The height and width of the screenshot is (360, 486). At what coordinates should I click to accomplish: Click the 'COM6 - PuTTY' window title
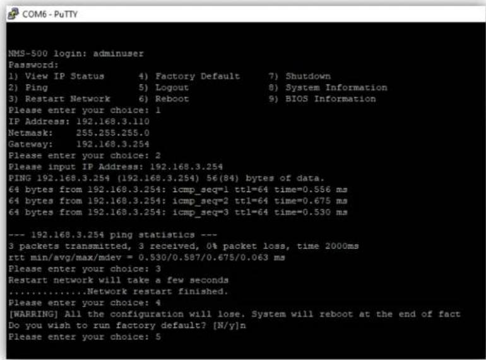[50, 15]
